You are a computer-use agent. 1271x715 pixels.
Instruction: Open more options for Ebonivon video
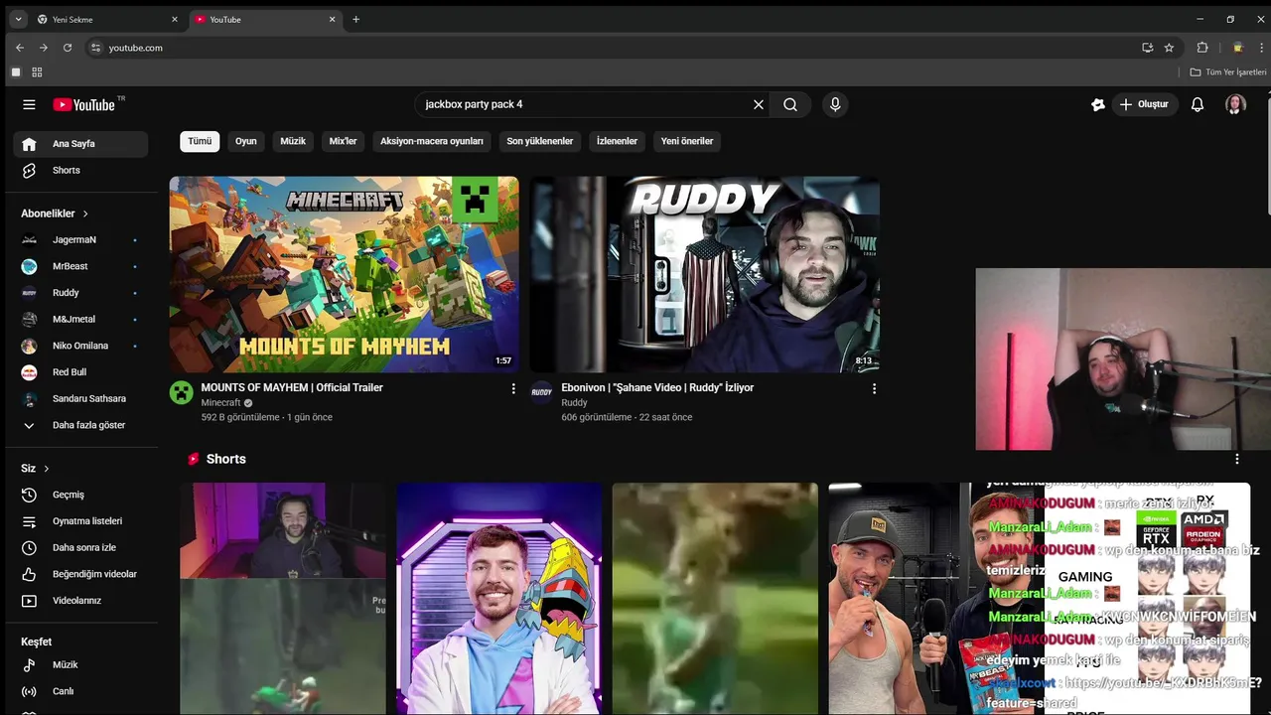click(874, 388)
